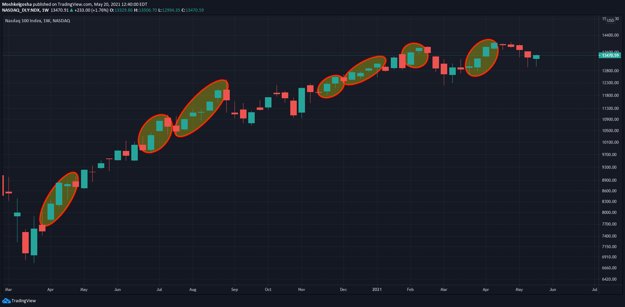Click the Nasdaq 100 Index, 1W, NASDAQ legend
625x307 pixels.
[38, 21]
